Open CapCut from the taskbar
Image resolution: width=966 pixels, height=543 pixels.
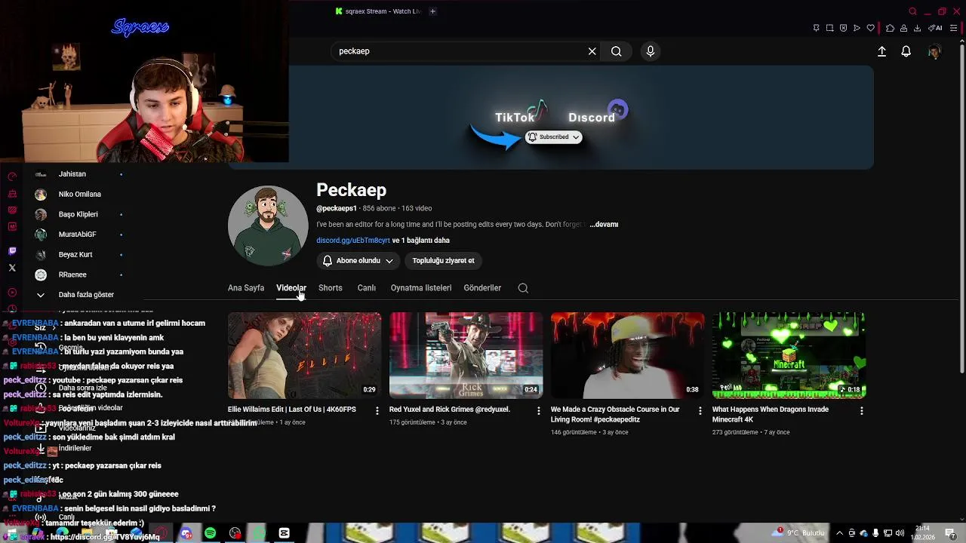click(x=284, y=533)
